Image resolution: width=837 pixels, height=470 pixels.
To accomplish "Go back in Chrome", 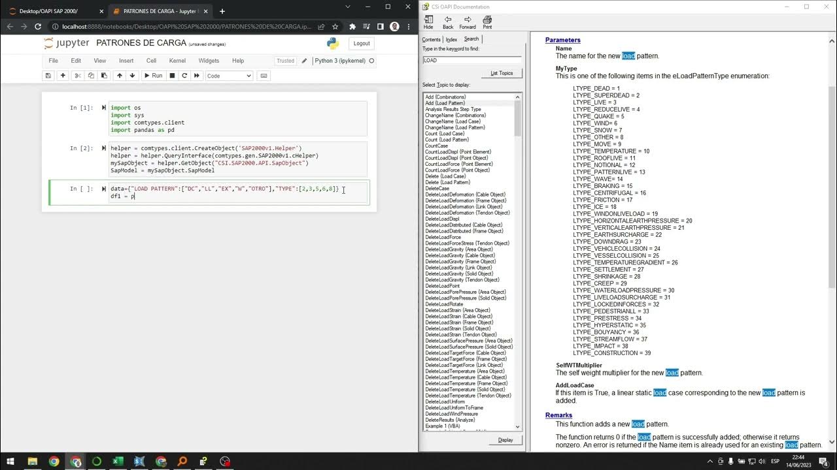I will point(9,27).
